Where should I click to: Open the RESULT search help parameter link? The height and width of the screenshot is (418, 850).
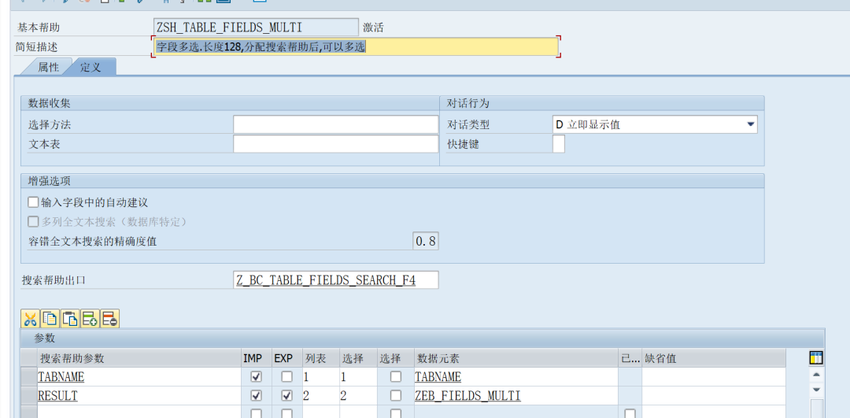pos(57,396)
